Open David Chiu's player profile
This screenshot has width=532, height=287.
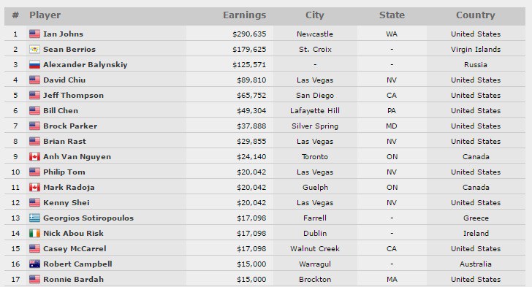[x=64, y=80]
